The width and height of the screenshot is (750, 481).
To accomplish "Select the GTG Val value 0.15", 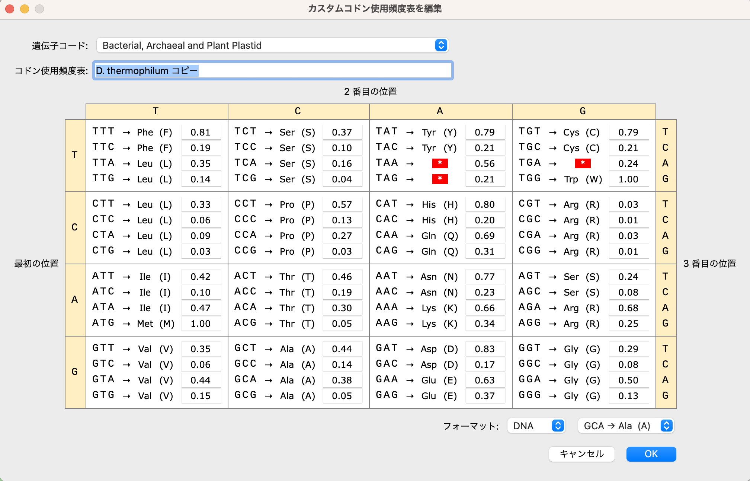I will point(201,395).
